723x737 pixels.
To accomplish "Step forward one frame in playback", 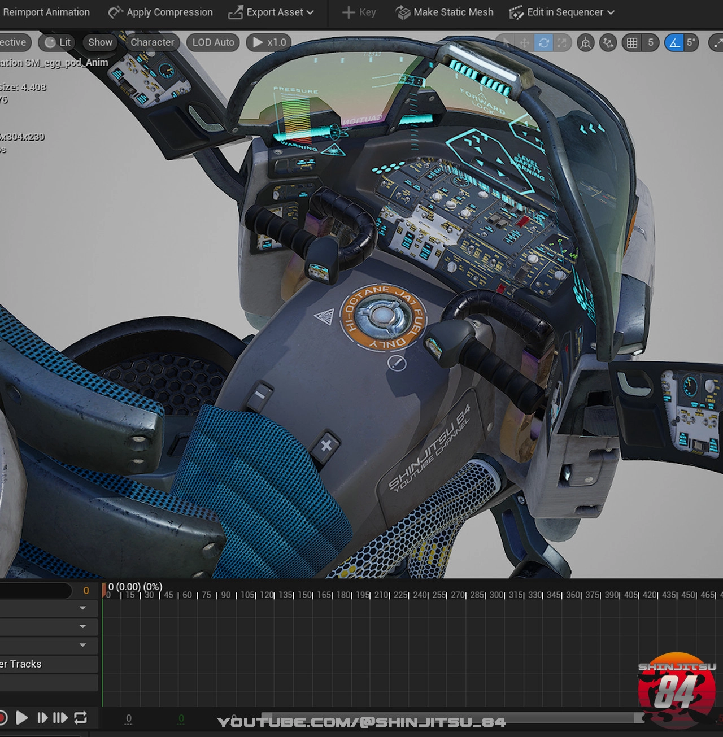I will coord(42,718).
